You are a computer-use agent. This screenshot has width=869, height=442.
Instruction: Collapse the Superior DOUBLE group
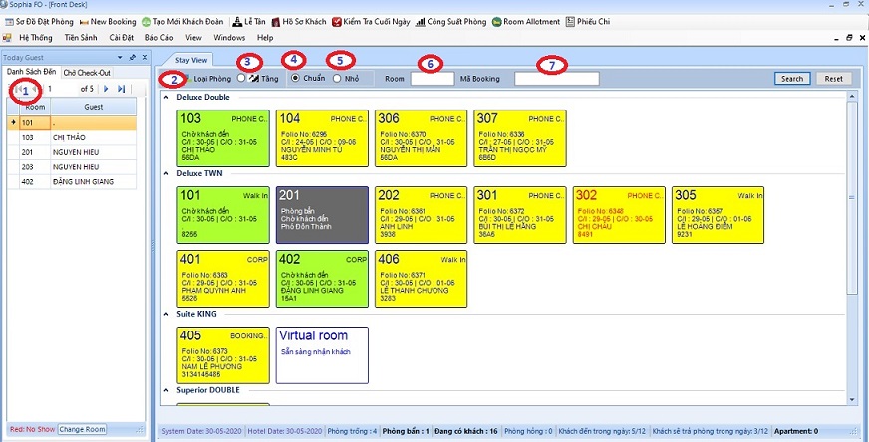point(166,390)
